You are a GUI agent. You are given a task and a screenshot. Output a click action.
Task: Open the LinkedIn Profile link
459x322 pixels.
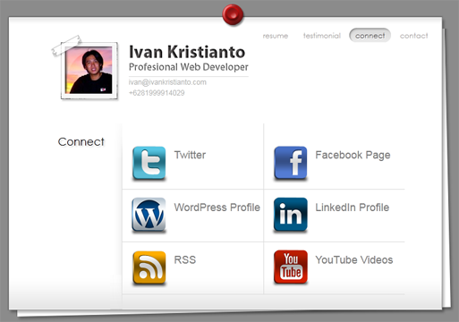353,208
